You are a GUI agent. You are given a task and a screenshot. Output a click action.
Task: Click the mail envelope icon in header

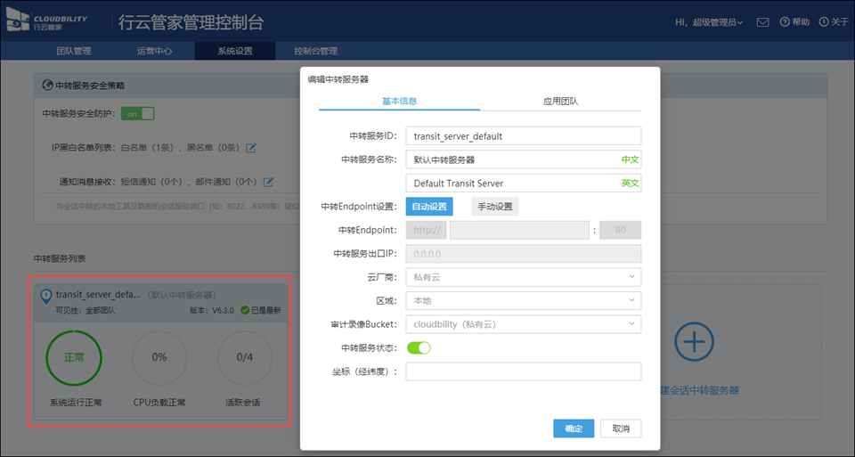coord(762,22)
